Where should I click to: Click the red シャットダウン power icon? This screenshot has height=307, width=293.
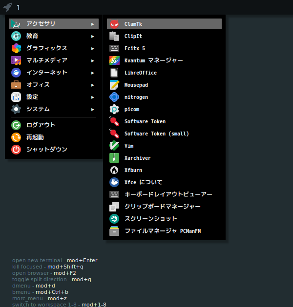click(16, 150)
